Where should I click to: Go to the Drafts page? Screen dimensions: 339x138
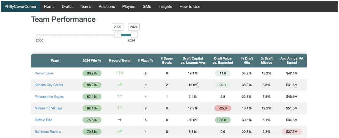point(67,6)
